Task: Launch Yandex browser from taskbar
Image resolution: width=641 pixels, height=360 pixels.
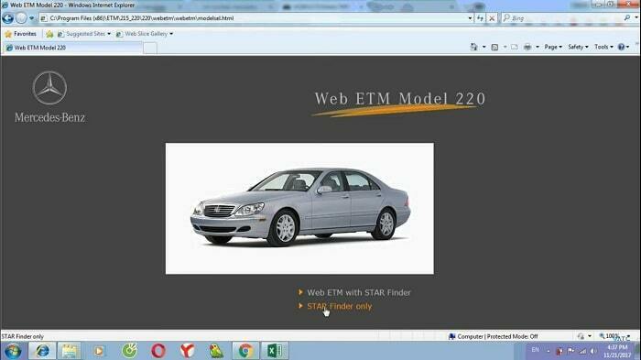Action: tap(187, 351)
